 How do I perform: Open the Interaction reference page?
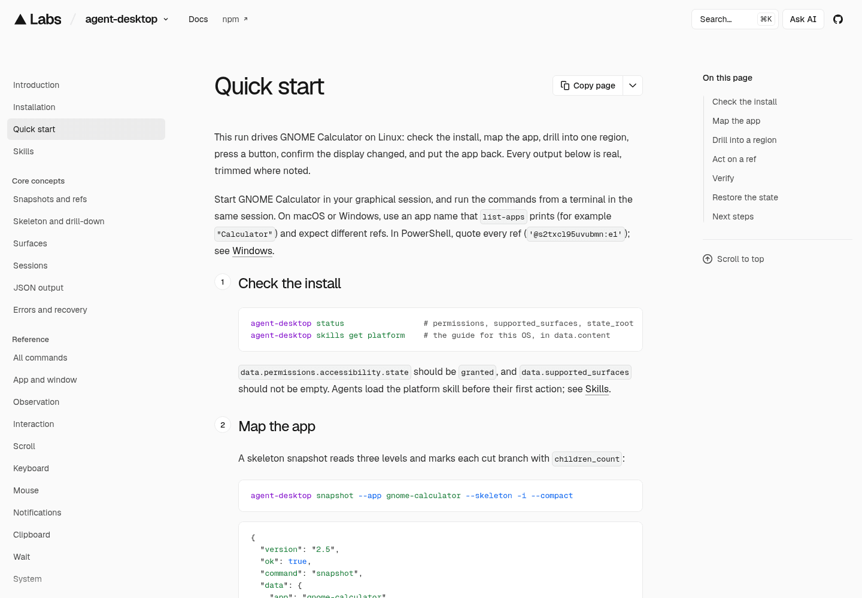click(x=86, y=424)
